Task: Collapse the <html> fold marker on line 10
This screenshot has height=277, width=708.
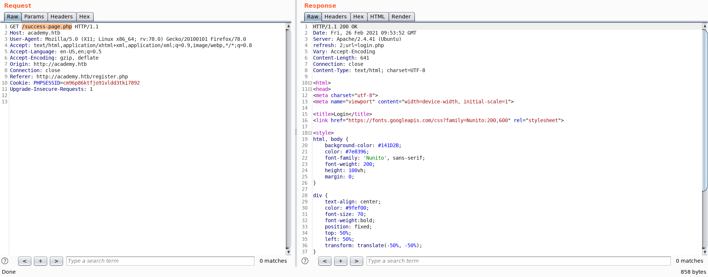Action: click(310, 83)
